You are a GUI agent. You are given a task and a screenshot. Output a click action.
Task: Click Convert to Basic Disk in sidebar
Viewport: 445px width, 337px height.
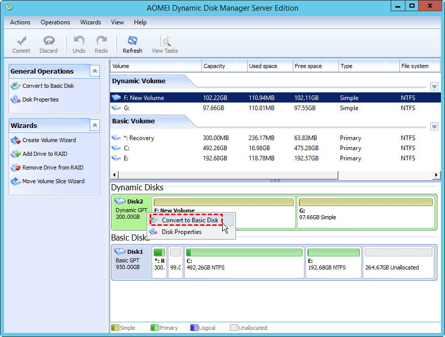[x=48, y=86]
